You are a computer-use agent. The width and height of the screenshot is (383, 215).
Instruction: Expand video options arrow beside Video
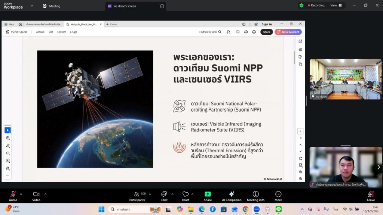pos(46,194)
